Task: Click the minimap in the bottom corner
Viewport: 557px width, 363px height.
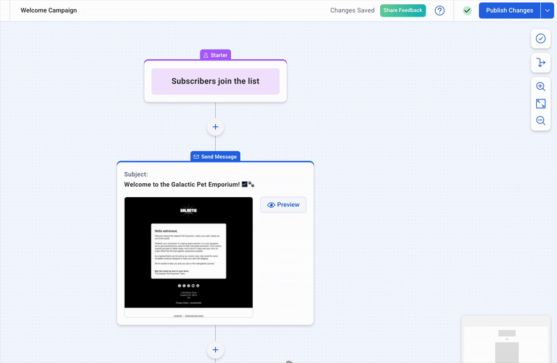Action: coord(508,339)
